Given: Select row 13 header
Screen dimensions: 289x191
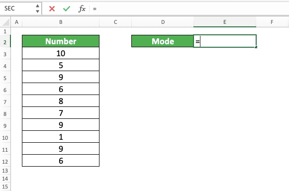Looking at the screenshot, I should coord(5,171).
